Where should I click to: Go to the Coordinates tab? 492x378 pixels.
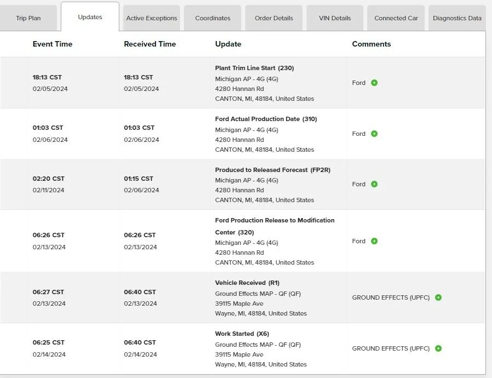point(213,18)
